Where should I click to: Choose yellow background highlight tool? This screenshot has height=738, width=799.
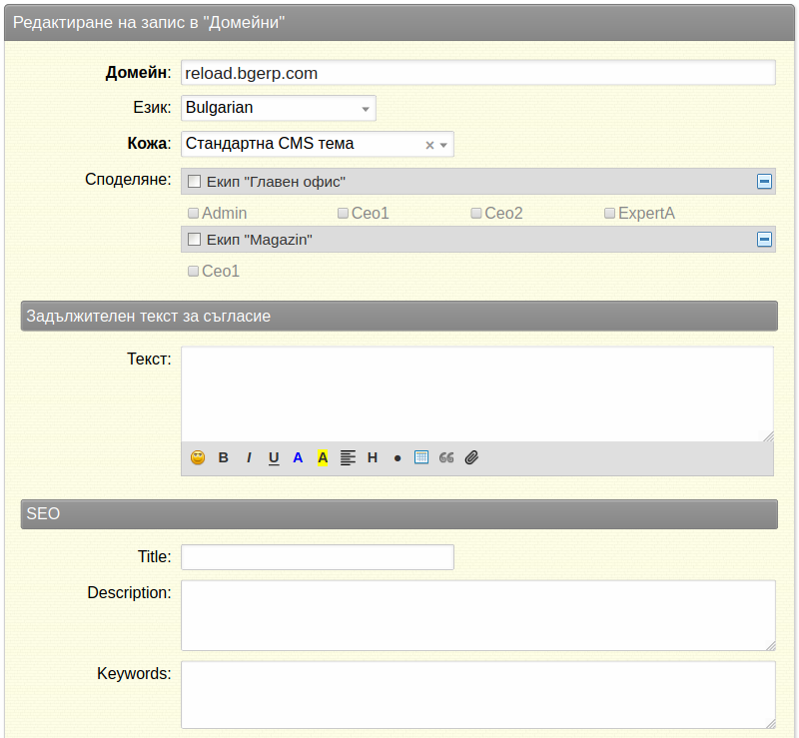[323, 457]
